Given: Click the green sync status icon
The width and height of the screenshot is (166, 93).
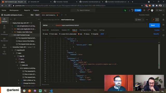Looking at the screenshot, I should 125,10.
